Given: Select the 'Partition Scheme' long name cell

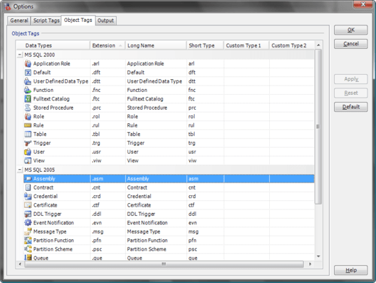Looking at the screenshot, I should click(x=156, y=249).
